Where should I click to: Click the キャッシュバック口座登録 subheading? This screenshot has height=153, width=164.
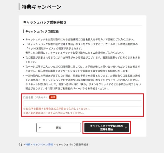point(42,31)
